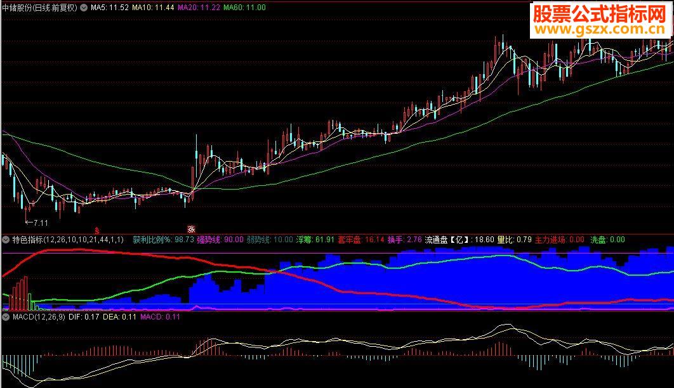The width and height of the screenshot is (674, 388).
Task: Open the www.gszx.com.cn link
Action: coord(600,30)
